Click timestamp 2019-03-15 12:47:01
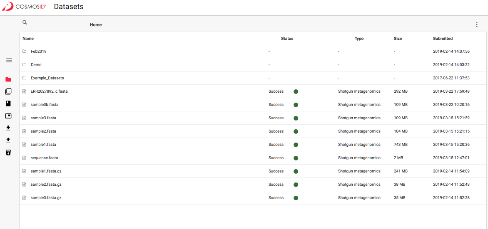 point(451,158)
